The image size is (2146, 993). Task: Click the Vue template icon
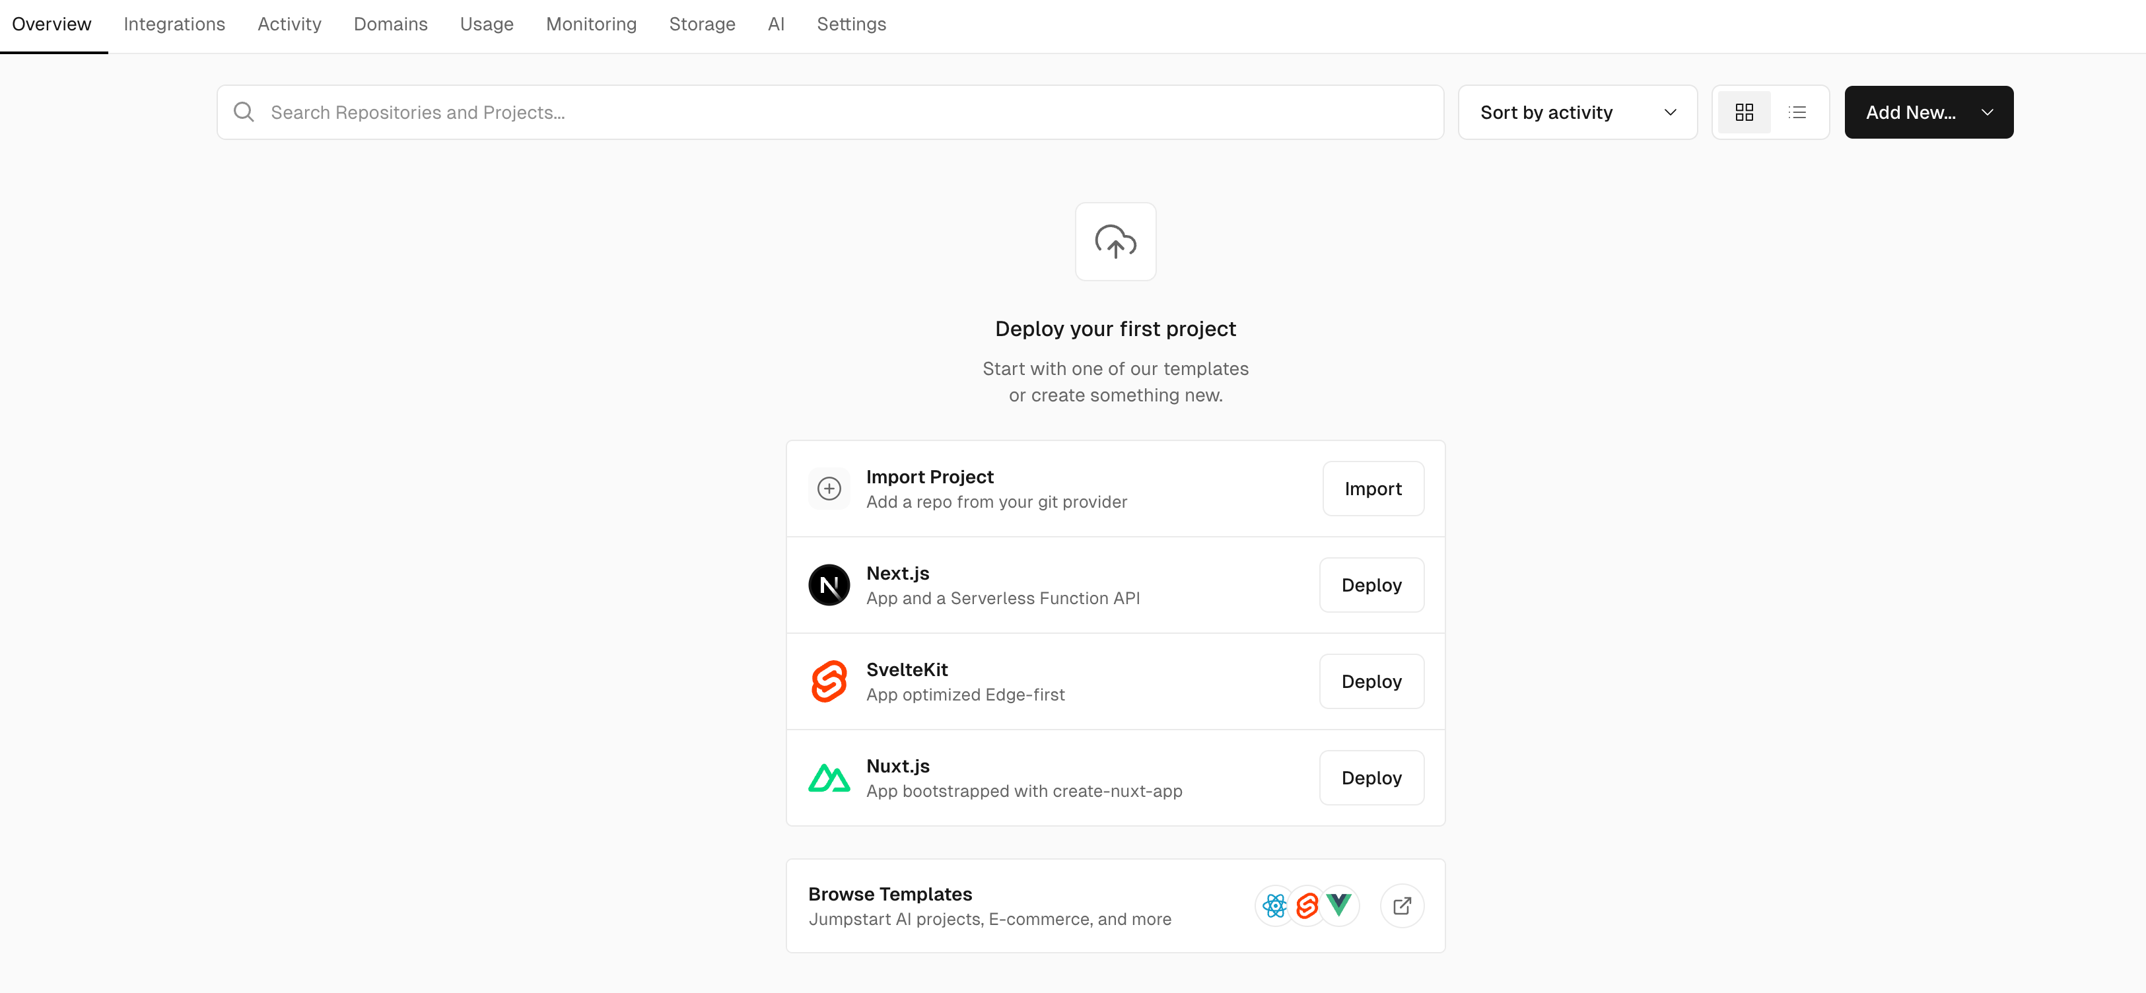1340,906
